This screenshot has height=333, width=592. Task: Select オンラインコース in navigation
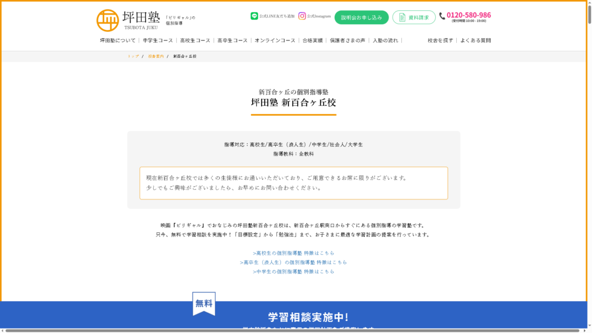point(275,40)
